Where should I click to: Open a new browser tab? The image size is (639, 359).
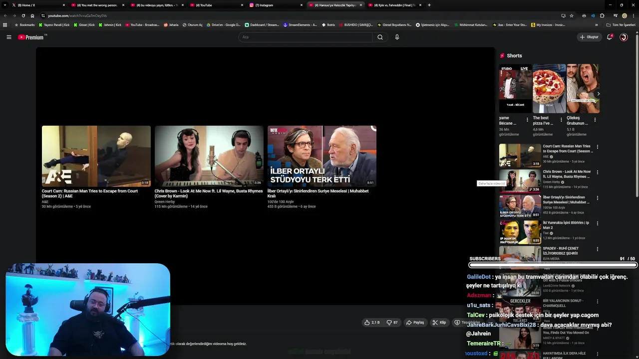(429, 5)
